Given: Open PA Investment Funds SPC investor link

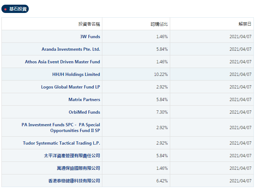Looking at the screenshot, I should click(61, 128).
